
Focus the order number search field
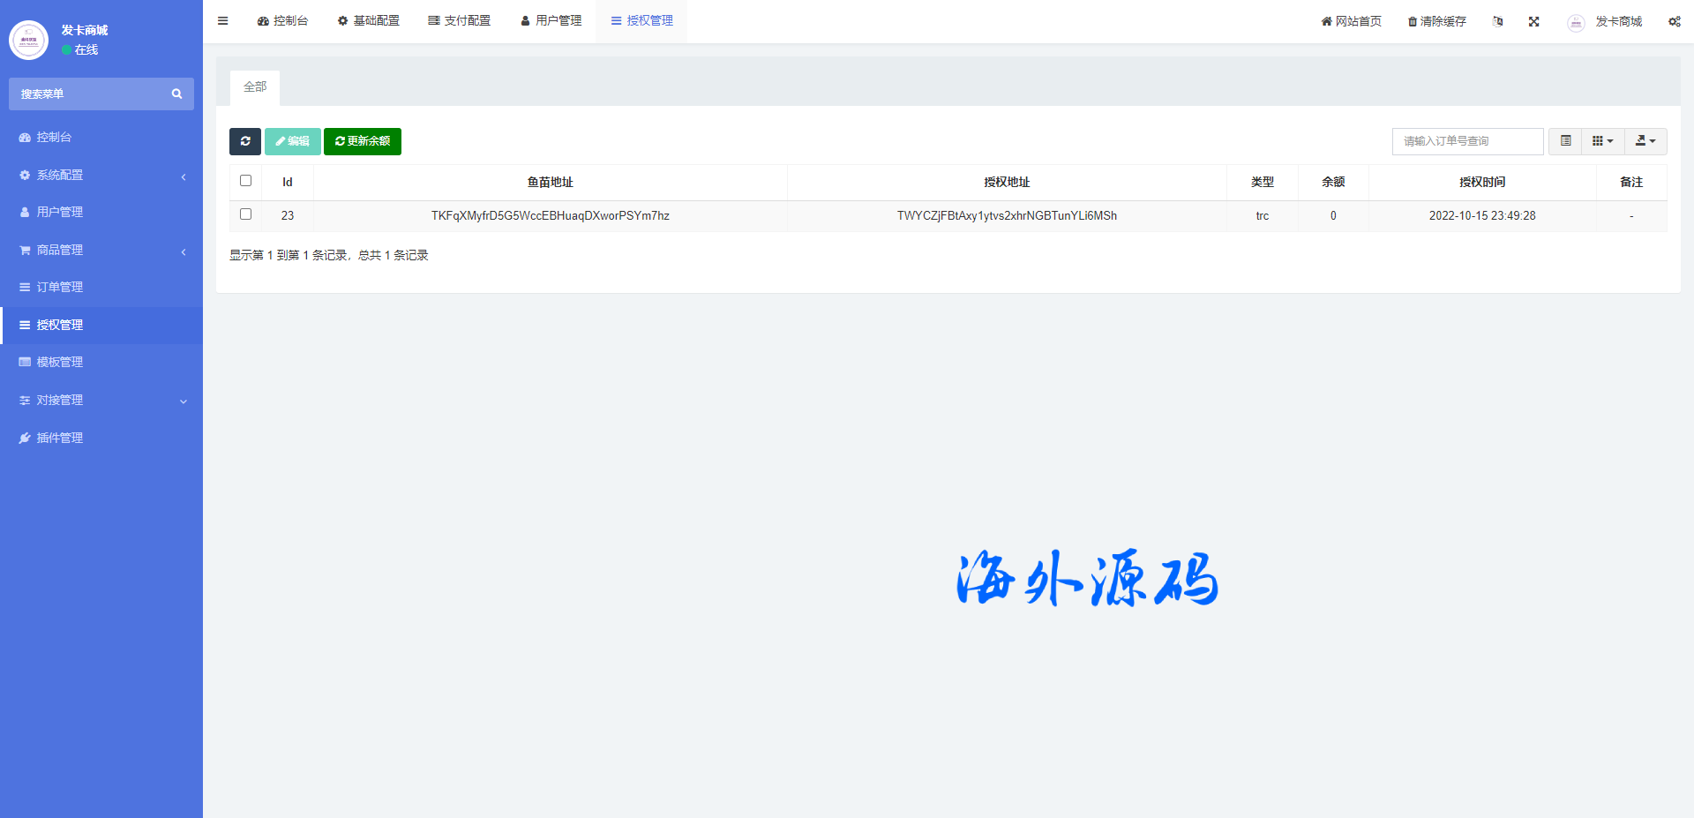click(1467, 141)
